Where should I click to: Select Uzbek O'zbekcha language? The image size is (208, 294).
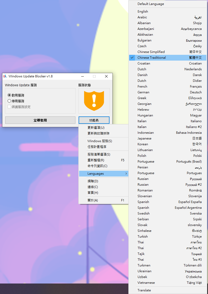pyautogui.click(x=168, y=277)
